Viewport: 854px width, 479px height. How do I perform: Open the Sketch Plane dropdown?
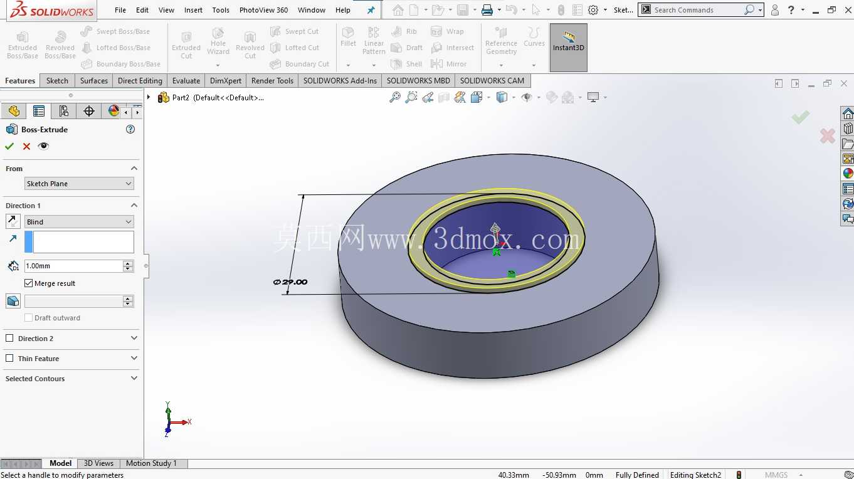tap(79, 184)
